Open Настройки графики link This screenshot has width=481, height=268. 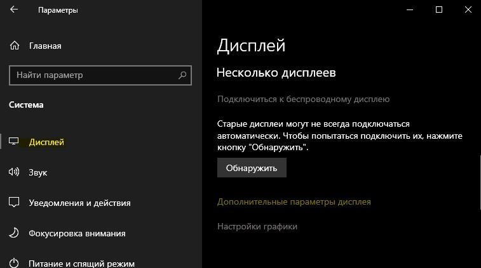[257, 226]
